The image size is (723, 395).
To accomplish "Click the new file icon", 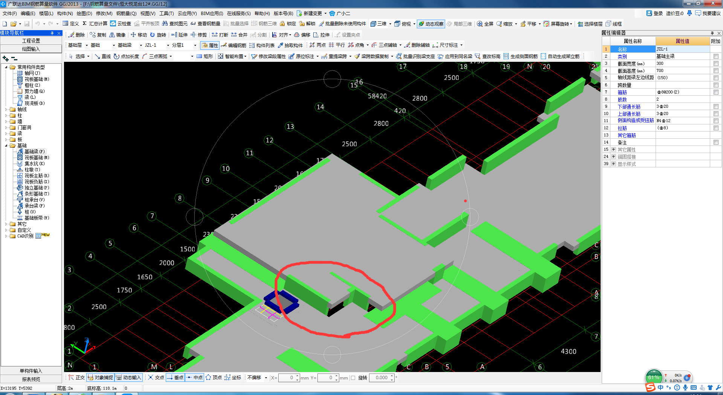I will [5, 23].
